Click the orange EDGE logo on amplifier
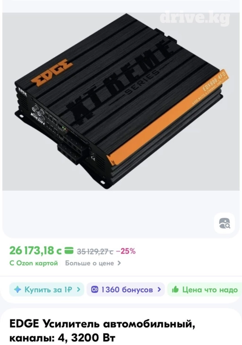The width and height of the screenshot is (242, 345). 52,71
